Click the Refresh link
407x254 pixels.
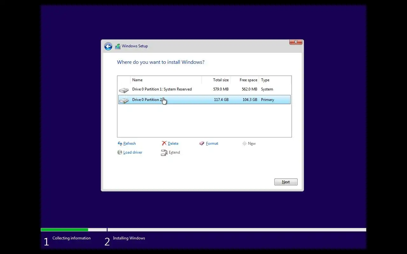coord(129,144)
